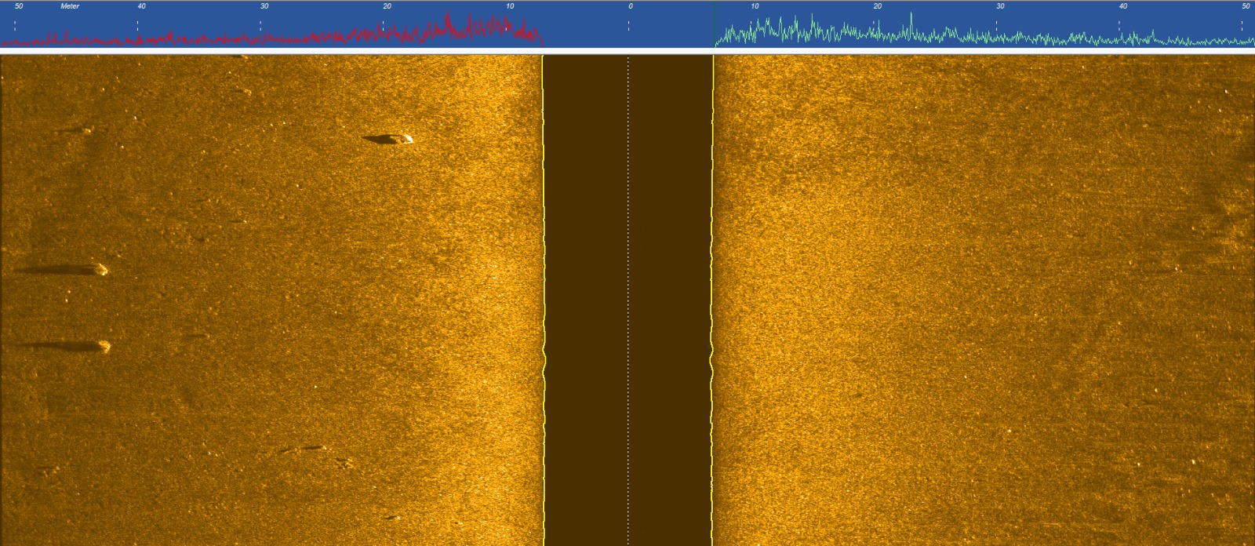Click the "Meter" unit label on the range scale
1255x546 pixels.
click(x=70, y=6)
